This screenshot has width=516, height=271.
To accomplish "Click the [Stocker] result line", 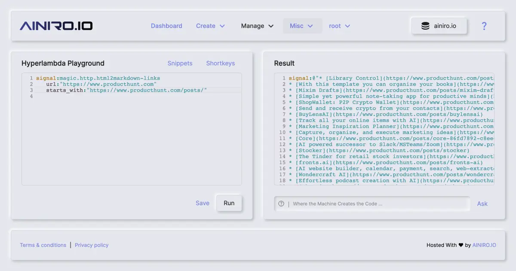I will [379, 151].
